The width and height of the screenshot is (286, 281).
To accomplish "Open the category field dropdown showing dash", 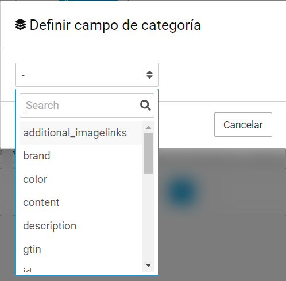I will tap(87, 75).
